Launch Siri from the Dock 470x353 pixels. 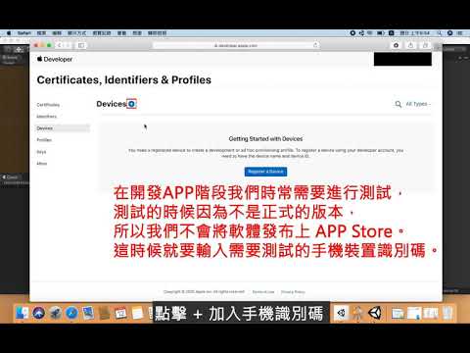(38, 313)
